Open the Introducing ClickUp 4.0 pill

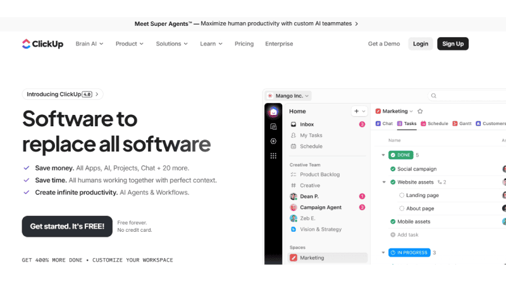pyautogui.click(x=63, y=95)
